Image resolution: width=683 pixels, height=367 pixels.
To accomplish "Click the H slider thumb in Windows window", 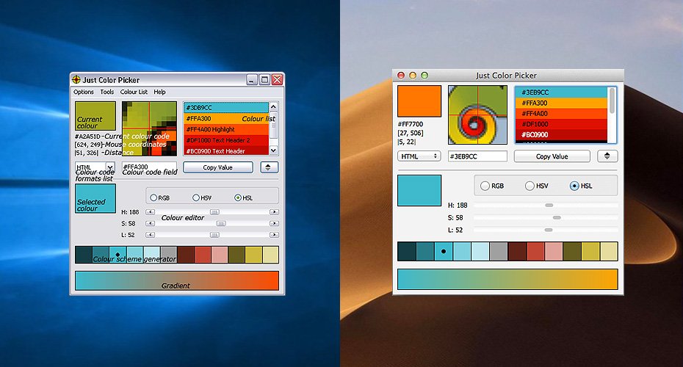I will (214, 212).
